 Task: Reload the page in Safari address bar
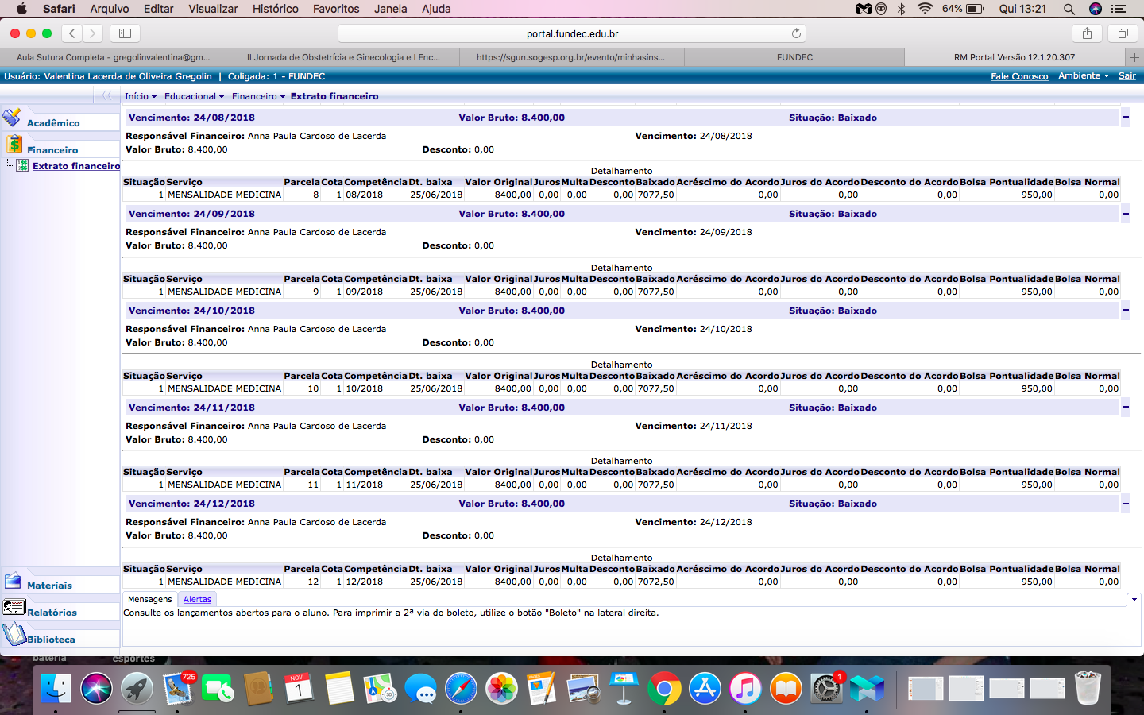tap(796, 33)
